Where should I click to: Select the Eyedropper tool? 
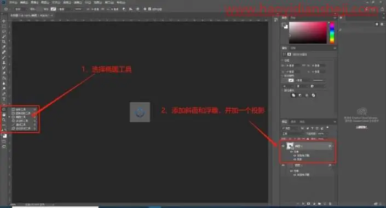pyautogui.click(x=4, y=47)
